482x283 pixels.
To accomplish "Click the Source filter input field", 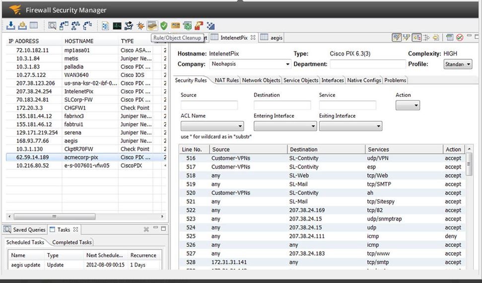I will point(209,105).
